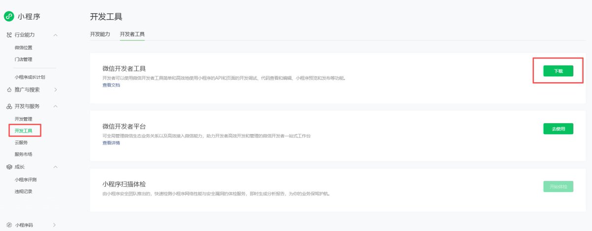Viewport: 592px width, 231px height.
Task: Go to 开发管理 in the sidebar
Action: tap(24, 119)
